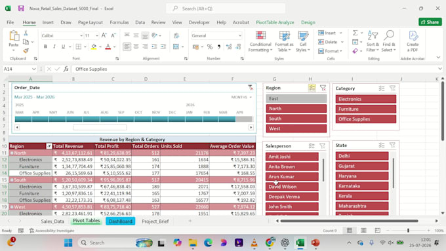Clear the Category slicer filter
The width and height of the screenshot is (446, 251).
pos(392,88)
